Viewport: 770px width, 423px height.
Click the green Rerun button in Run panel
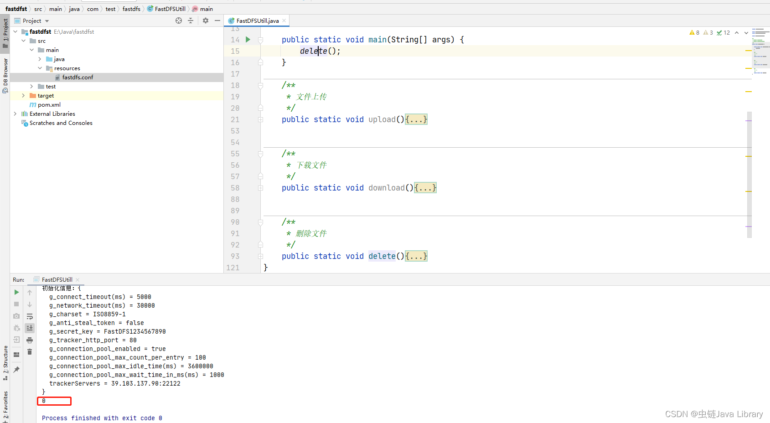point(16,292)
